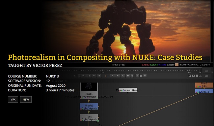Click the current frame number field
This screenshot has height=126, width=214.
click(x=106, y=76)
